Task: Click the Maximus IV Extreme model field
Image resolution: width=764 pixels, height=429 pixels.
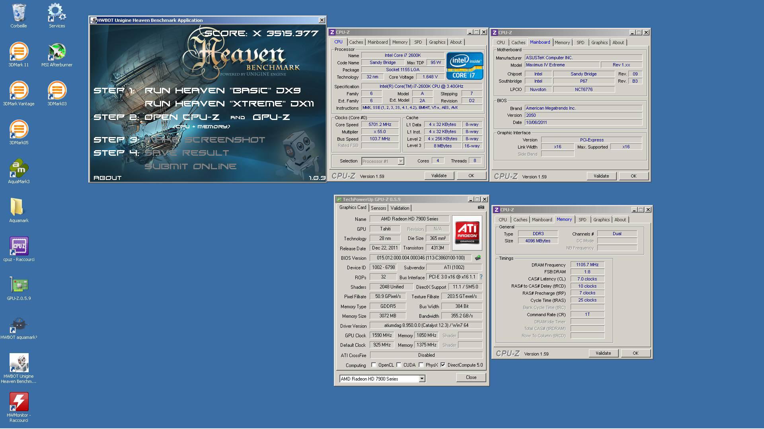Action: (x=562, y=65)
